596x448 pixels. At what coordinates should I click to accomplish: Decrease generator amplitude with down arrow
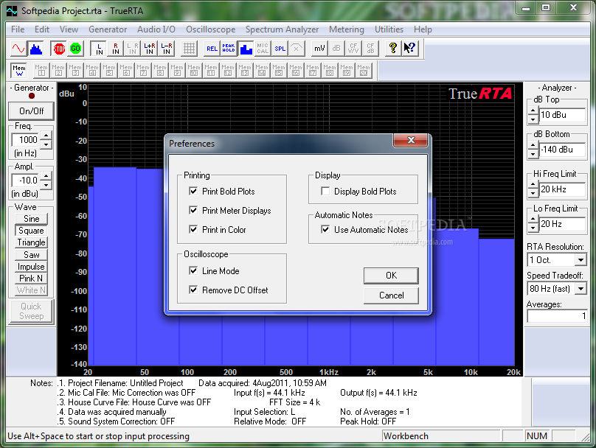(x=46, y=185)
